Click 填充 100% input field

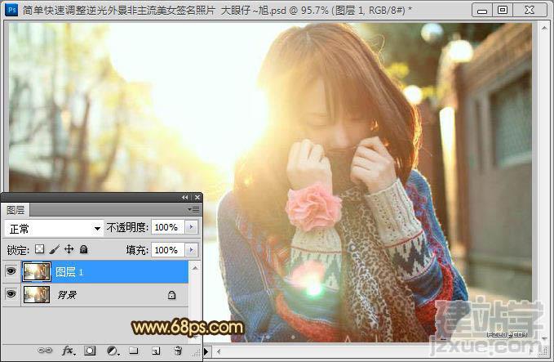(168, 250)
